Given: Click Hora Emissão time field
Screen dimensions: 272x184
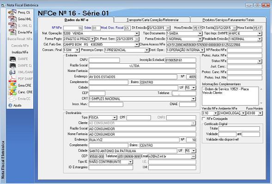Looking at the screenshot, I should (197, 28).
